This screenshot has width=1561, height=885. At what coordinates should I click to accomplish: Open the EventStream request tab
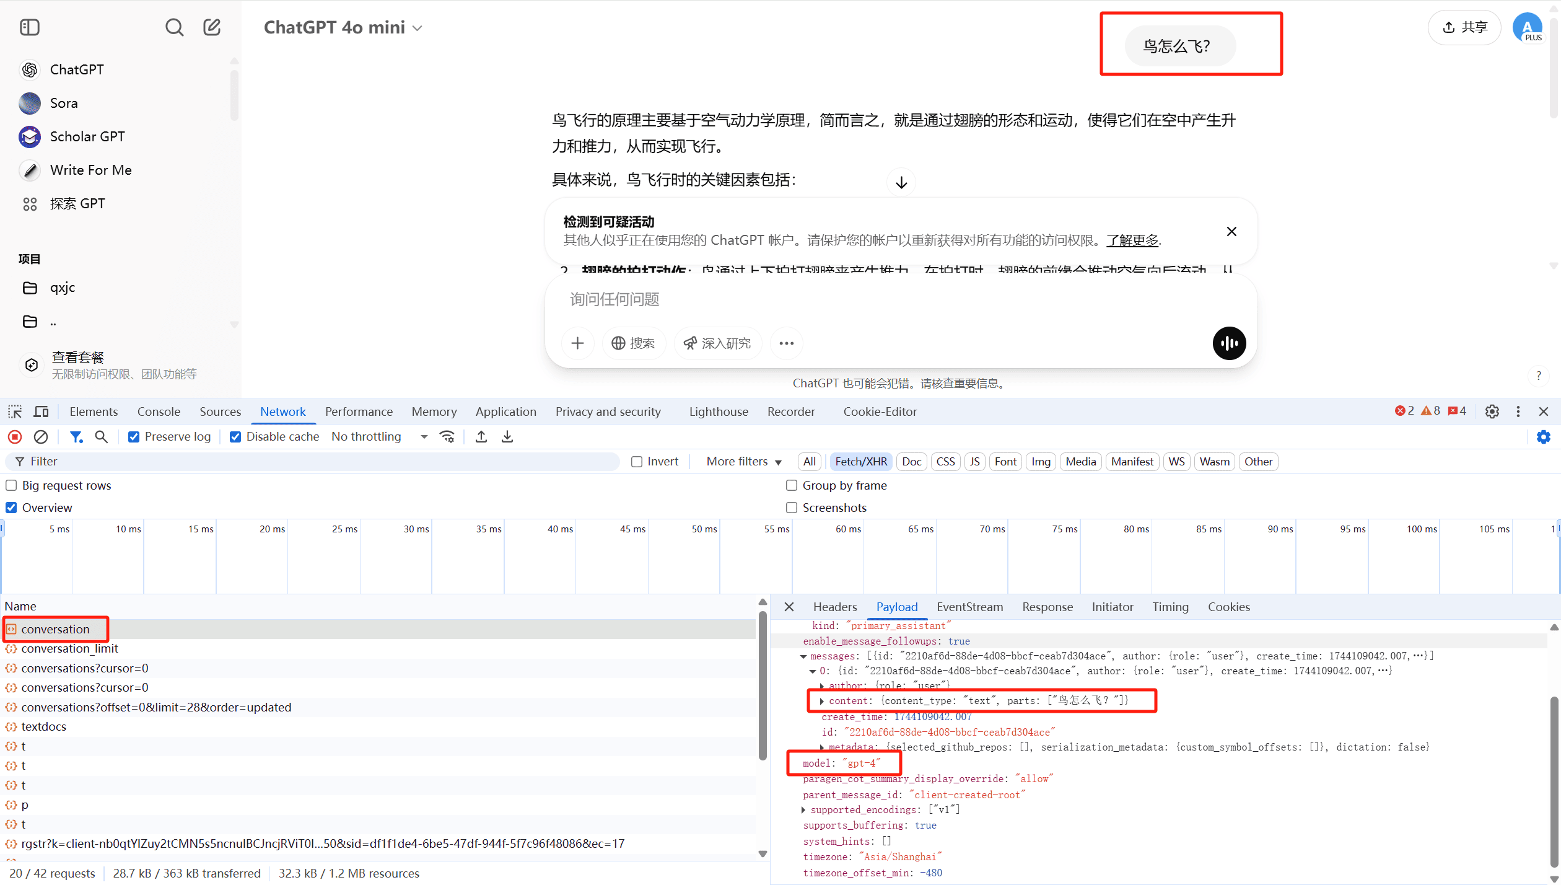(x=969, y=607)
